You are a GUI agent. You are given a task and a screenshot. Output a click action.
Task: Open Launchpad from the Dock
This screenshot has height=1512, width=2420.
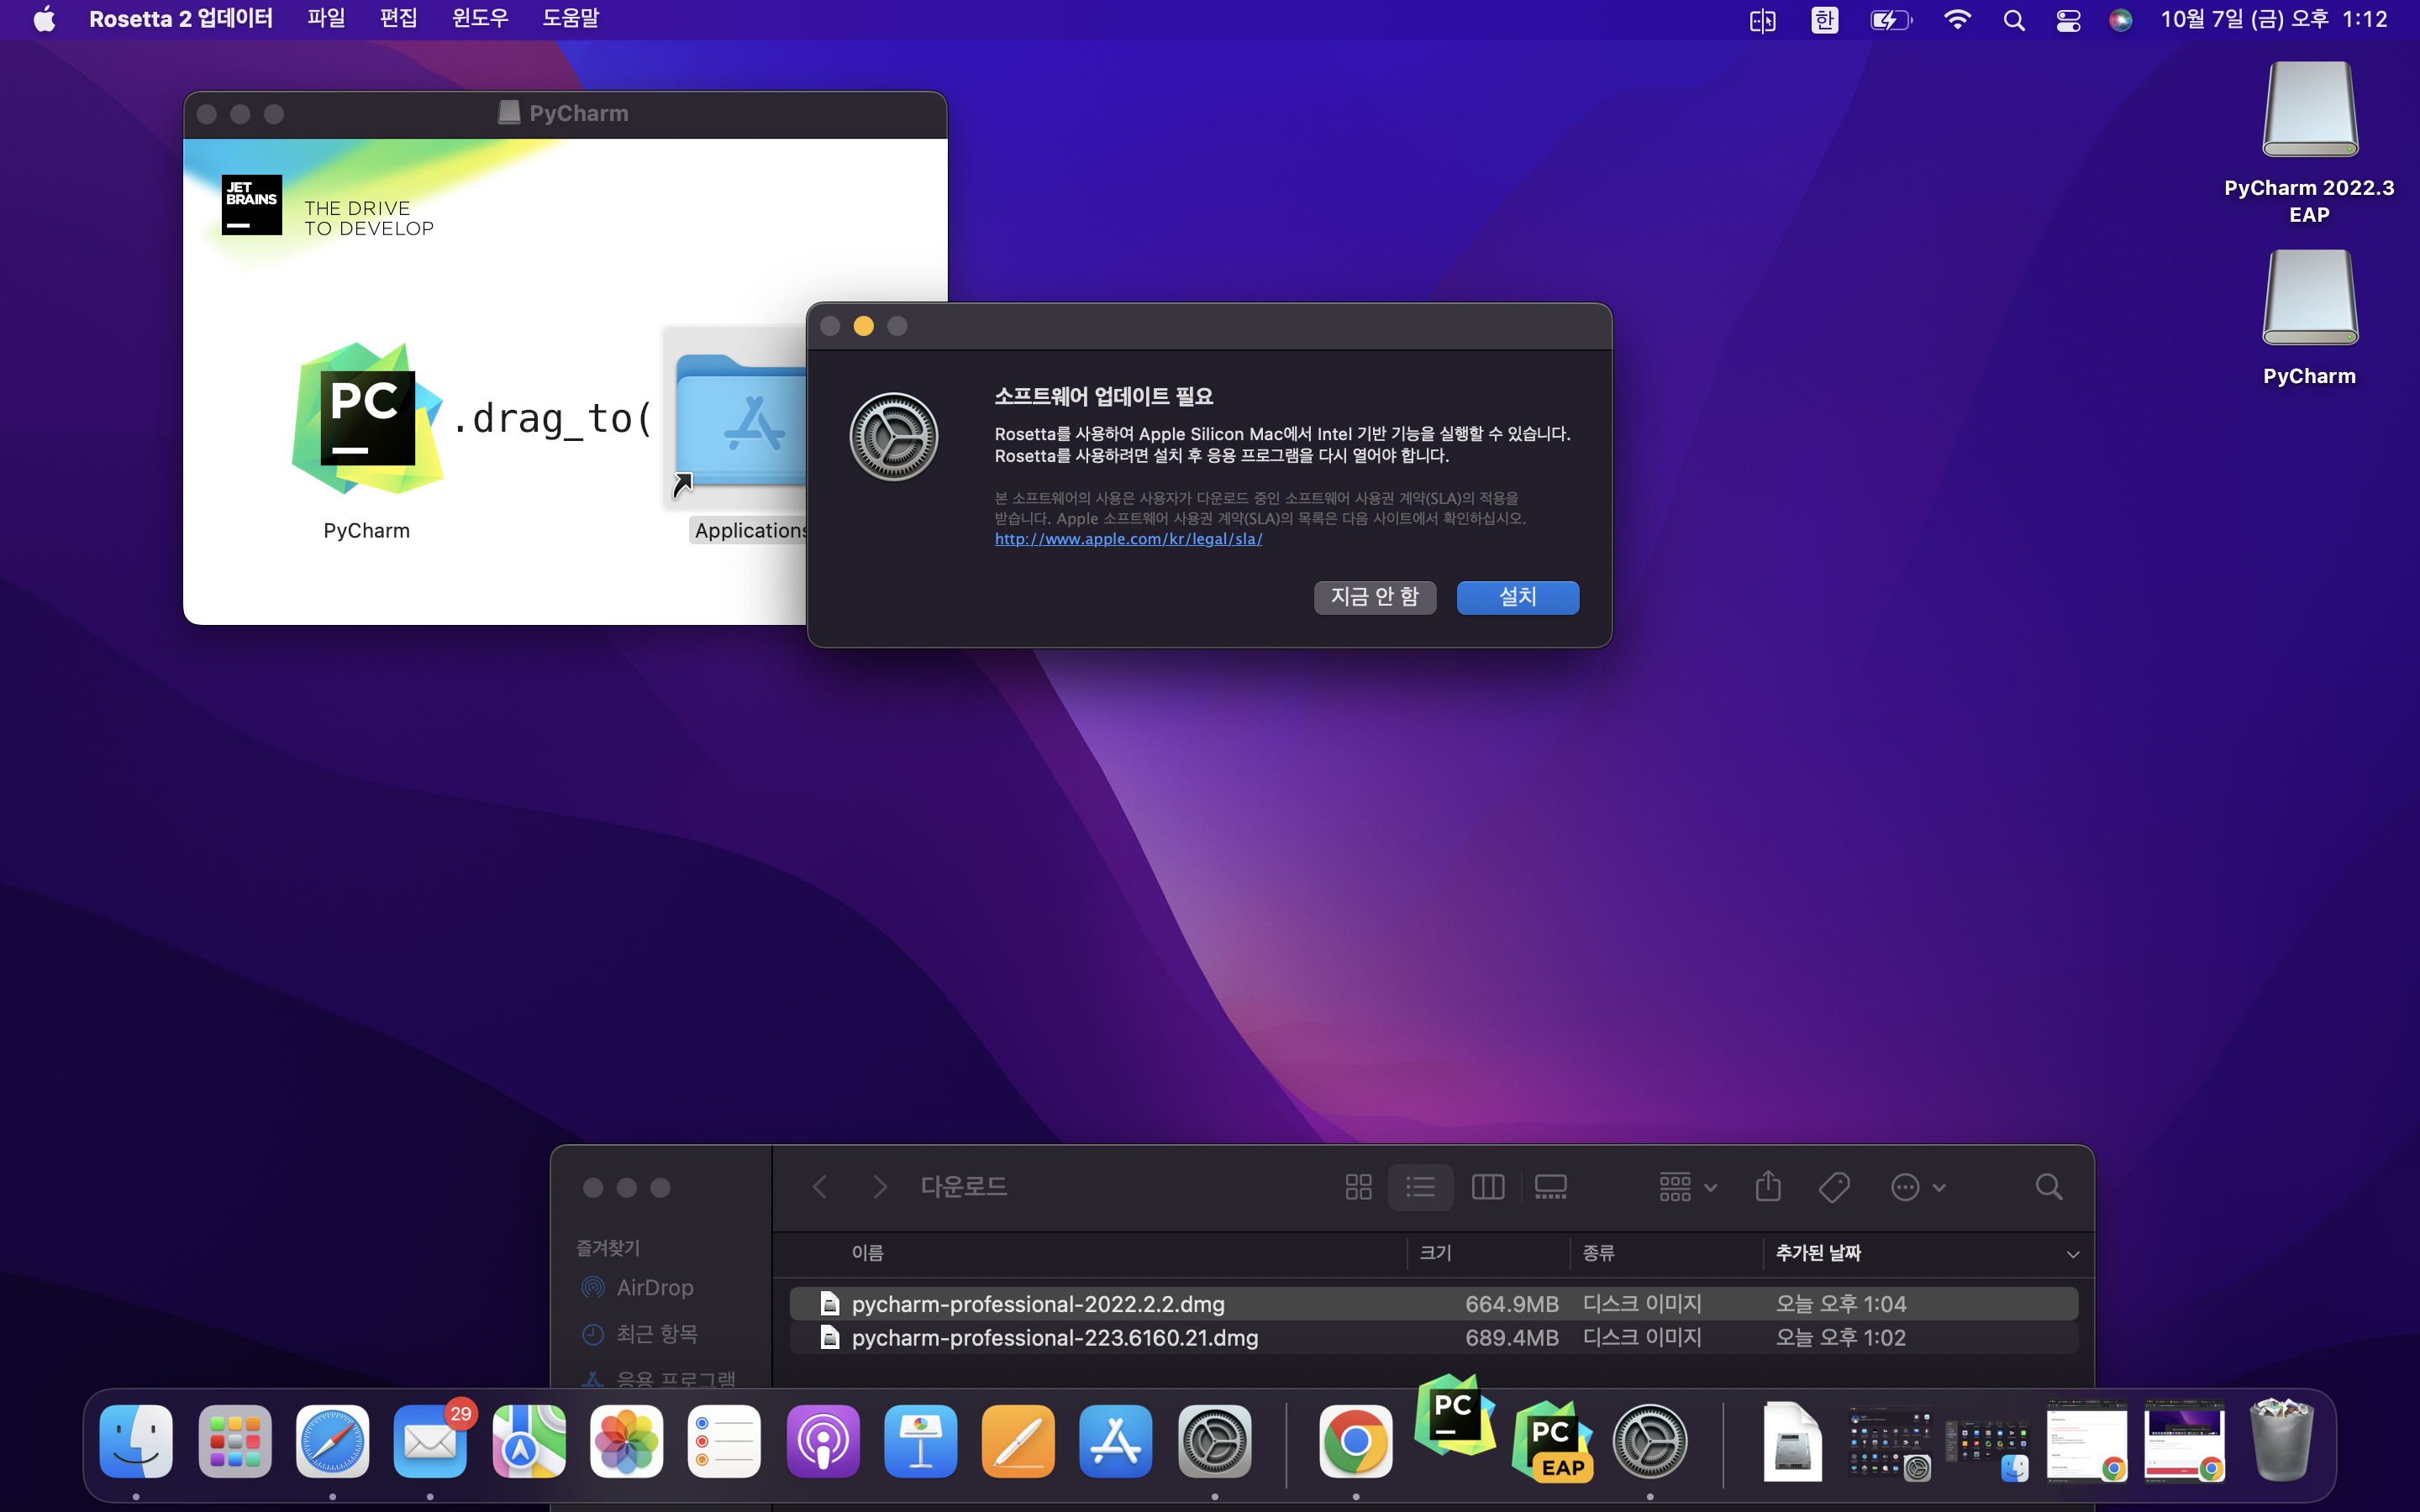point(235,1442)
